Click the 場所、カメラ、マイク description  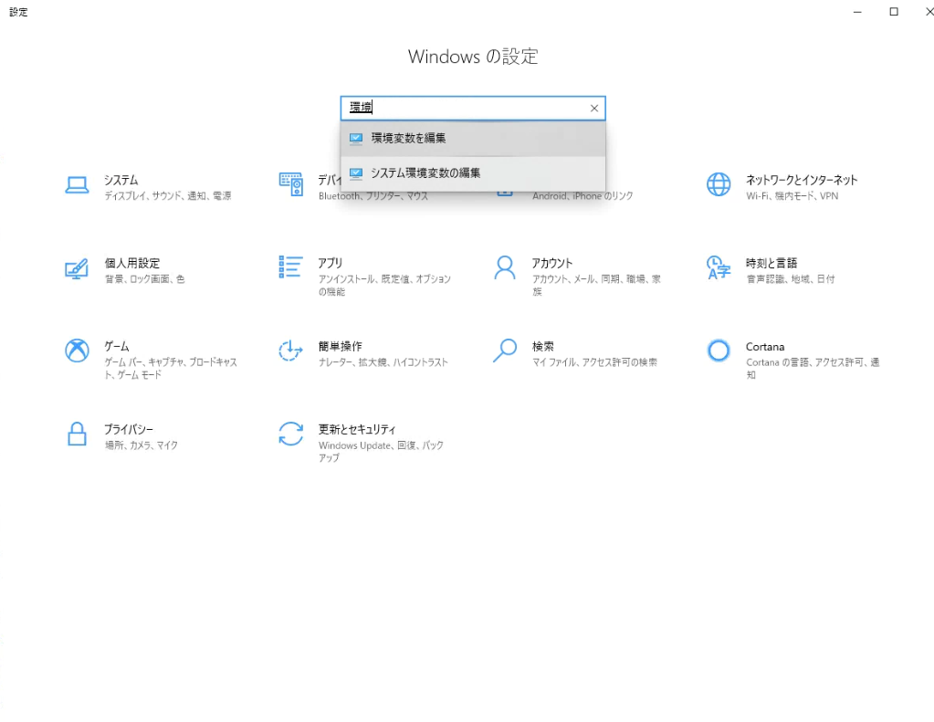tap(142, 445)
